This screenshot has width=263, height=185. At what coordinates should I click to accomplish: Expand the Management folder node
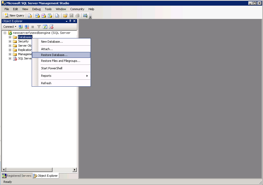tap(10, 54)
